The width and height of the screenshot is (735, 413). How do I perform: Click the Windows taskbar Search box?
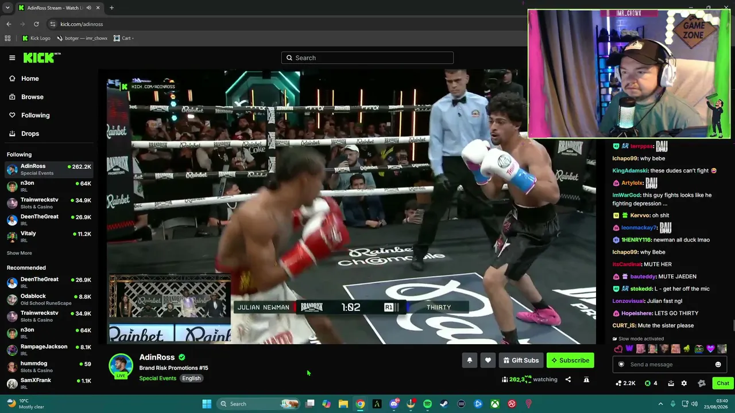tap(260, 404)
